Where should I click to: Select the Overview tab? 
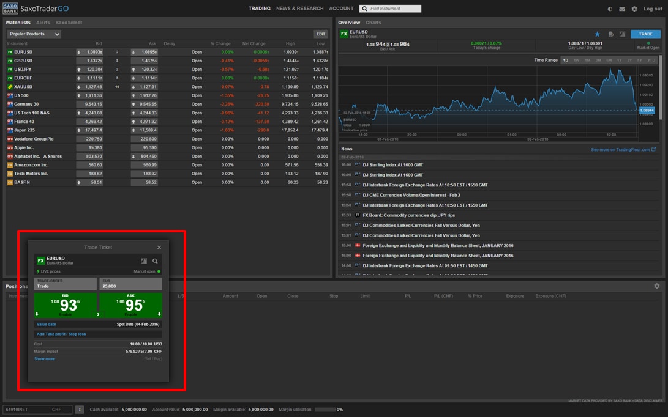349,23
